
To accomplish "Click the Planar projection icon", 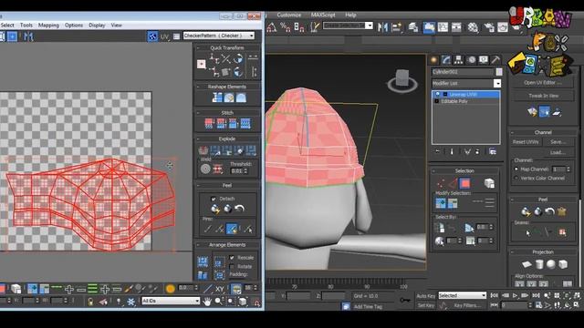I will coord(527,264).
